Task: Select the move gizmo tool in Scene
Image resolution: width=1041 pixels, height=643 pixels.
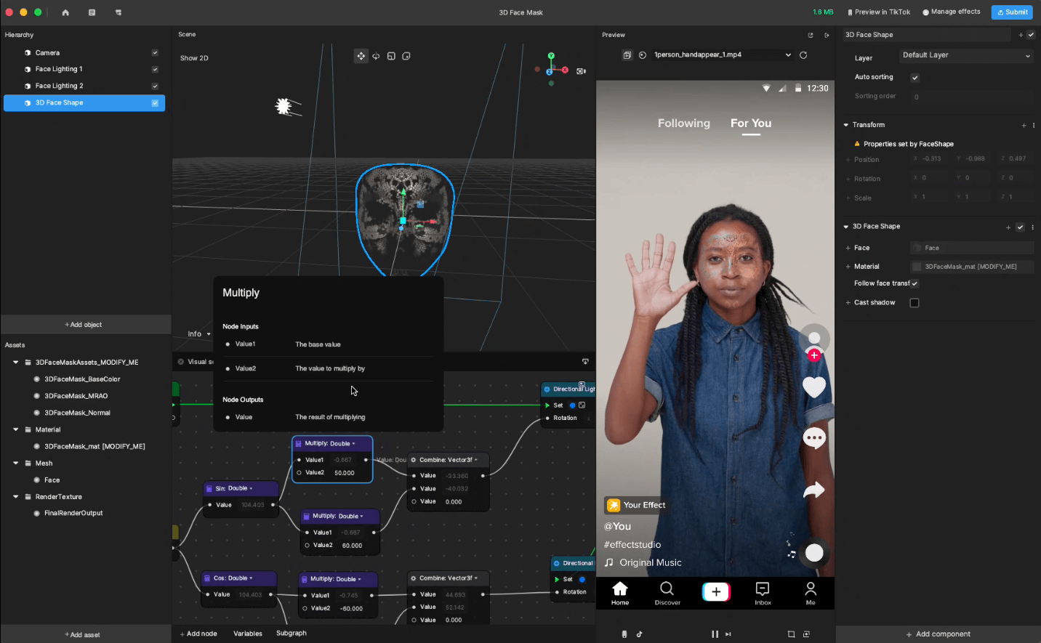Action: click(361, 56)
